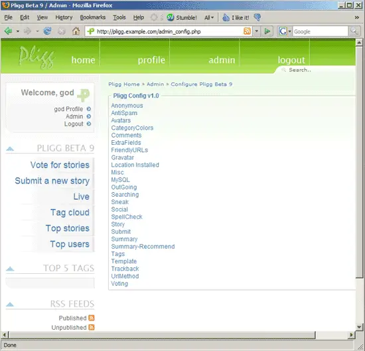The image size is (365, 351).
Task: Click the Forward navigation arrow
Action: coord(27,31)
